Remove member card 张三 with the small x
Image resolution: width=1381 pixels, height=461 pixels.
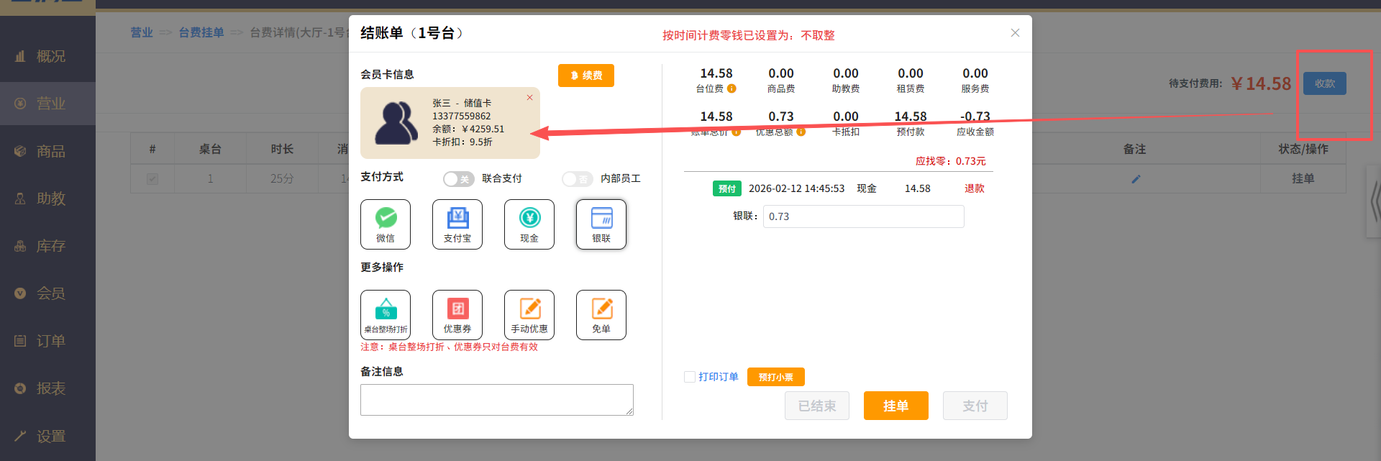click(530, 98)
